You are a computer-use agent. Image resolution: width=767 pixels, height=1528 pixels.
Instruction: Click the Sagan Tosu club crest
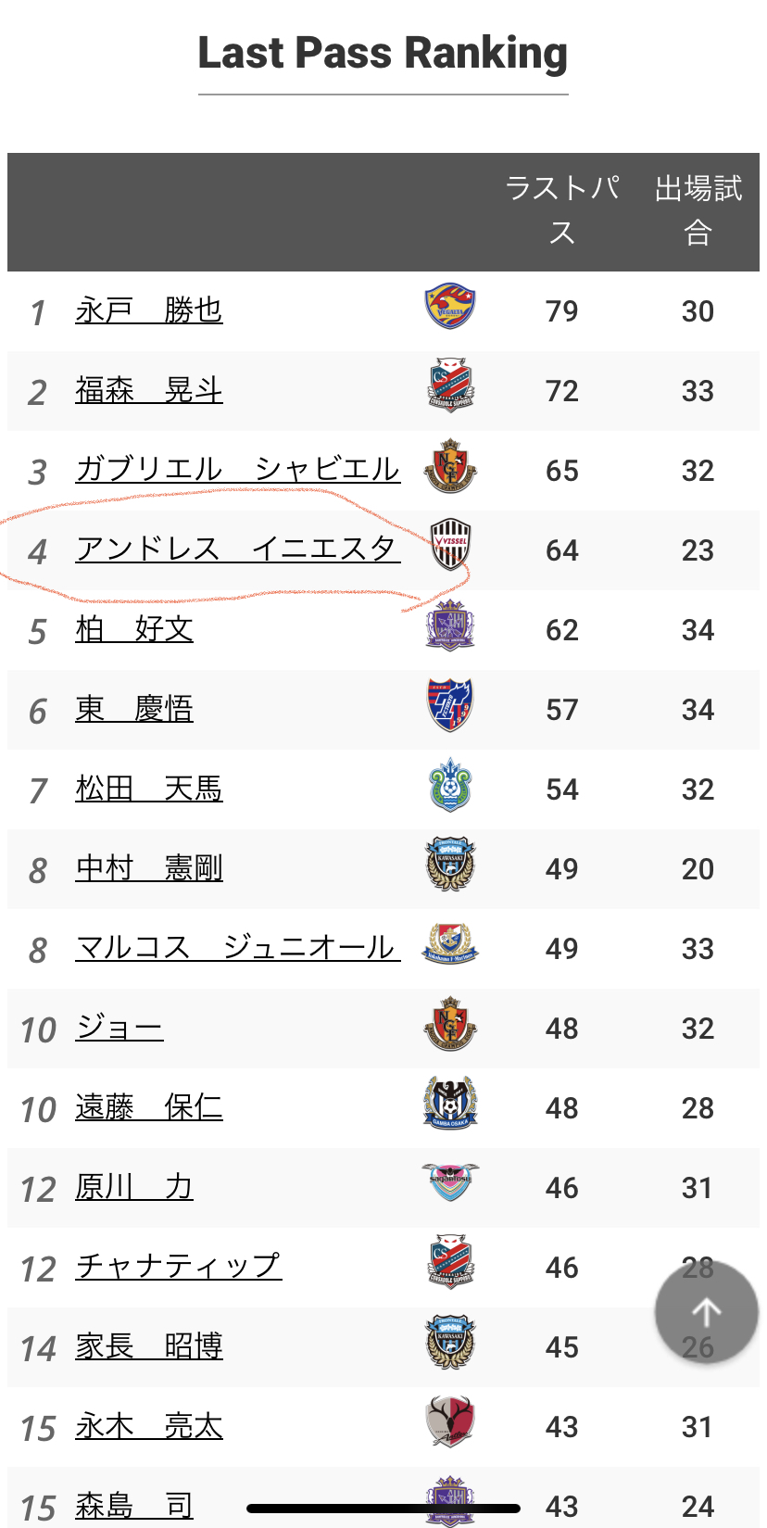(x=450, y=1182)
